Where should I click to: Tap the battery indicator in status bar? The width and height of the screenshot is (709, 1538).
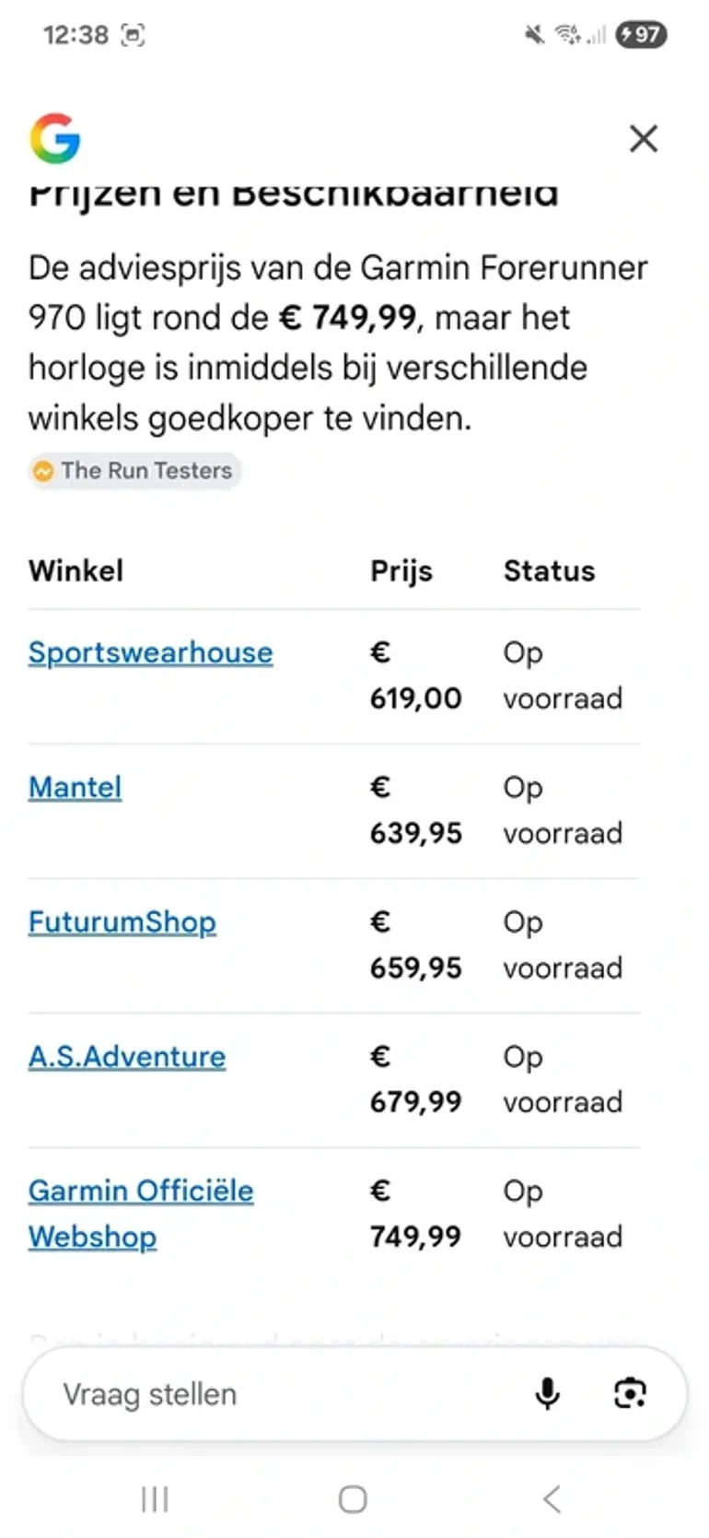642,35
